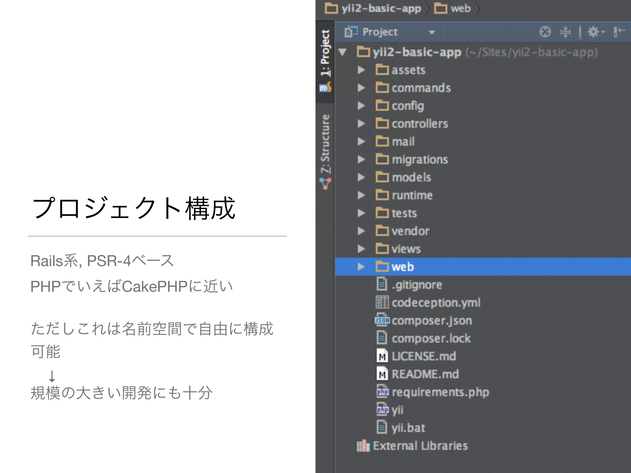Image resolution: width=631 pixels, height=473 pixels.
Task: Expand the controllers folder
Action: point(361,124)
